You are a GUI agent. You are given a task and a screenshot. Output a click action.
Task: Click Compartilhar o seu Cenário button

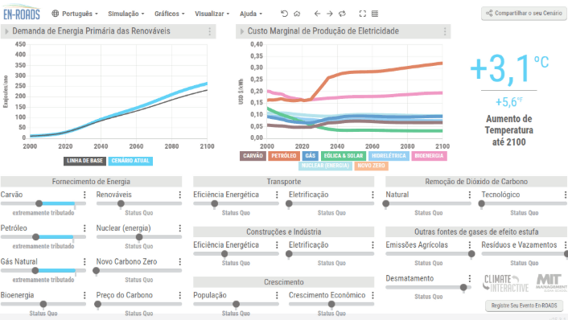524,14
